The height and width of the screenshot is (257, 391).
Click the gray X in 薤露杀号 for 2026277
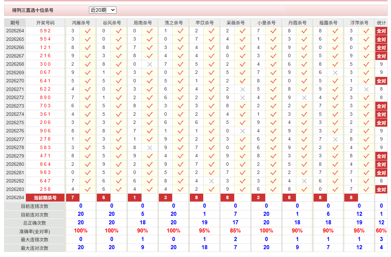[x=335, y=139]
